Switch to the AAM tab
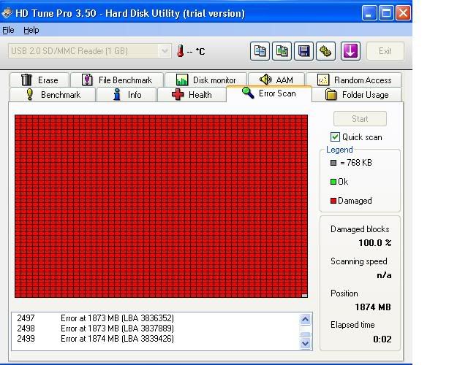Image resolution: width=468 pixels, height=365 pixels. point(276,80)
